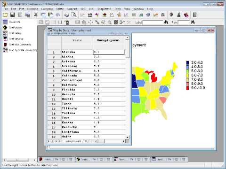
Task: Click the yellow 6.0-7.0 legend swatch
Action: [187, 75]
